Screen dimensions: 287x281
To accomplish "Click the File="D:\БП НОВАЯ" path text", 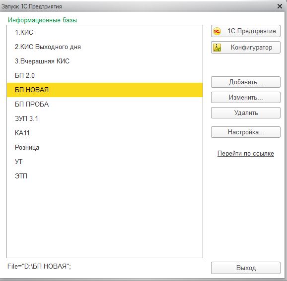I will [39, 267].
